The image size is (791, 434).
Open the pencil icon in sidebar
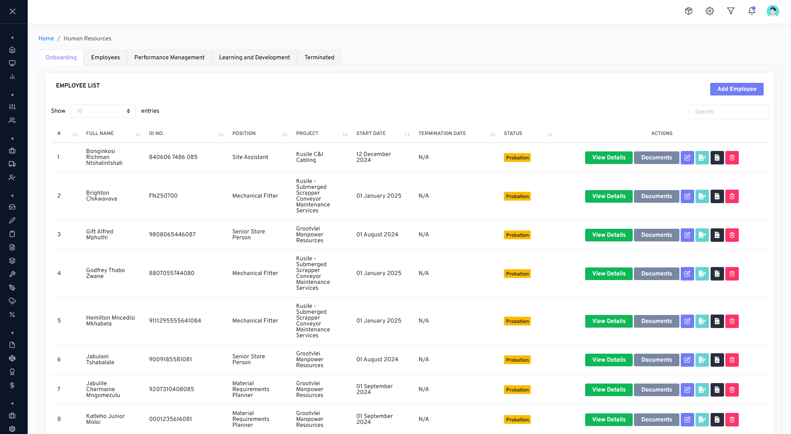[x=12, y=220]
